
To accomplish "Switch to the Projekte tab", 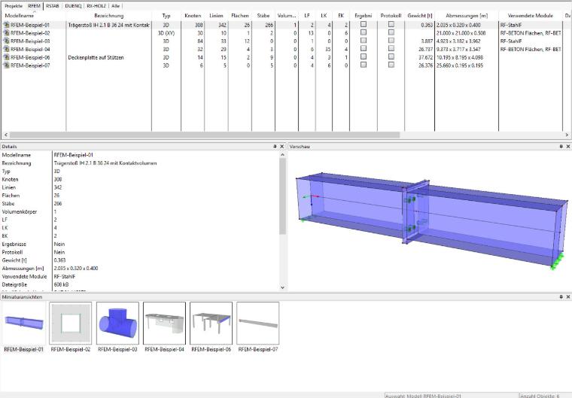I will click(x=14, y=6).
